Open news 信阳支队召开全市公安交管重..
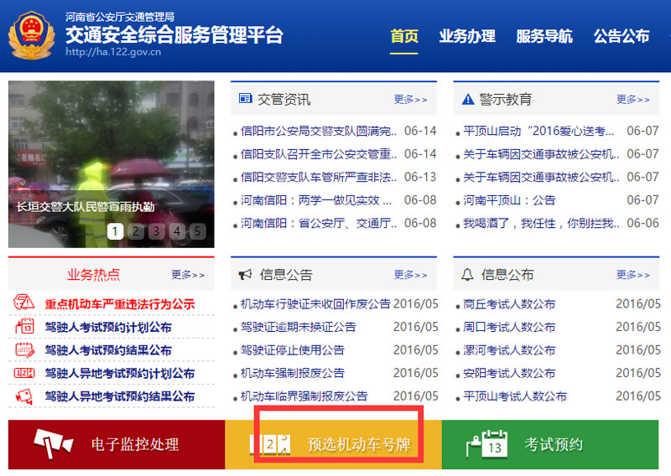Viewport: 671px width, 476px height. (x=319, y=154)
